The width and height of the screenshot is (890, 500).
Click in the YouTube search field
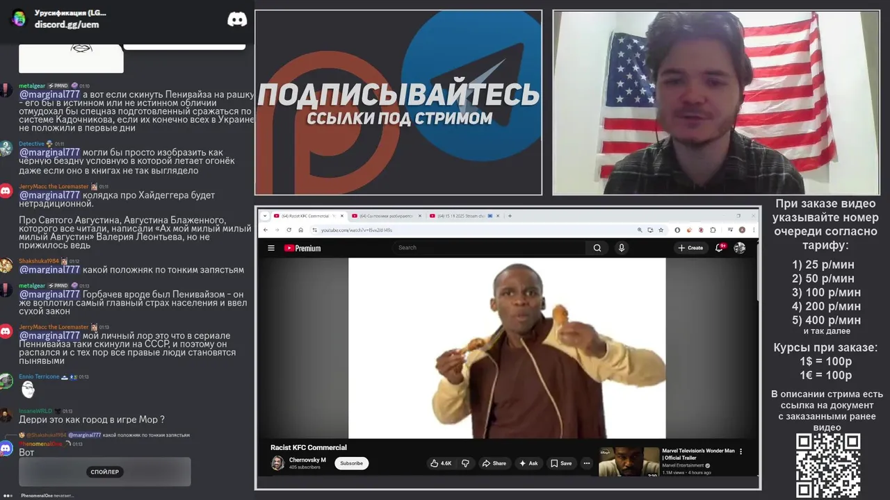click(x=489, y=248)
